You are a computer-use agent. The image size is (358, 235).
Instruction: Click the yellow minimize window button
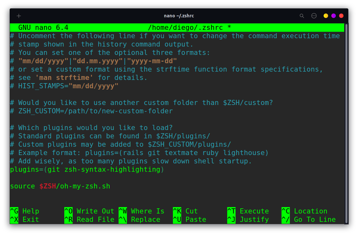(x=326, y=16)
